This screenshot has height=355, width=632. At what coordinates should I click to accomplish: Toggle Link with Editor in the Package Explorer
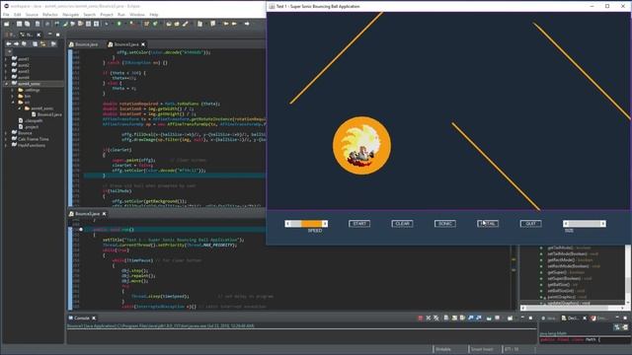[x=43, y=43]
